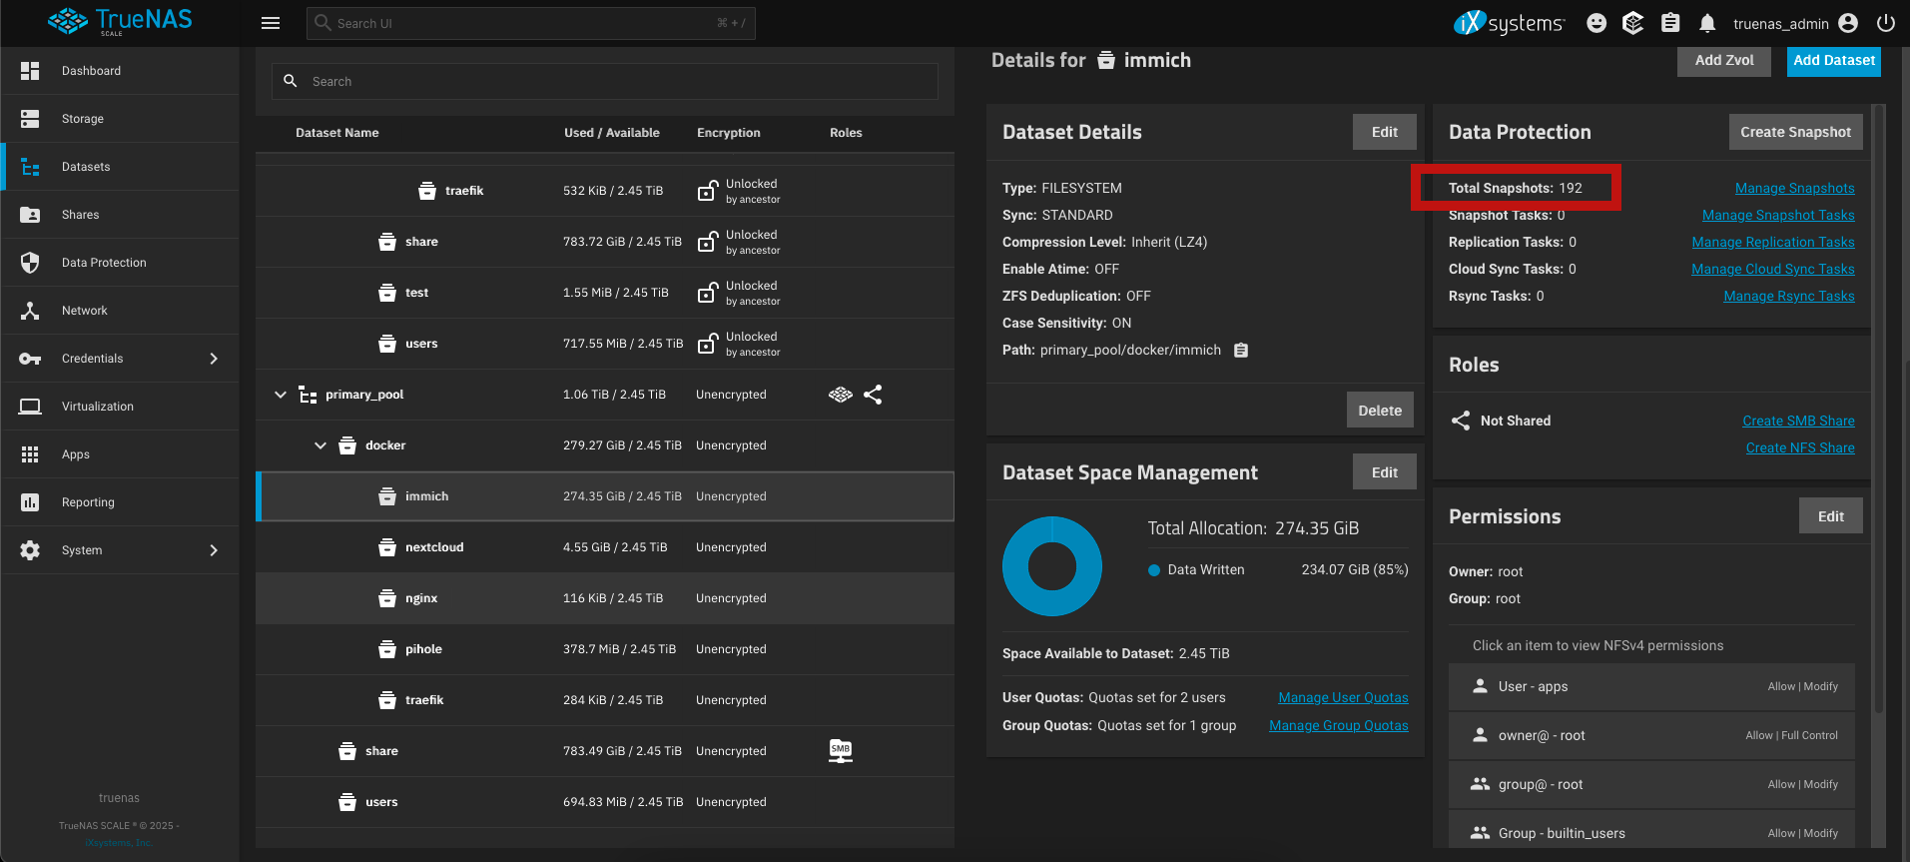Click the Virtualization laptop icon

(30, 407)
